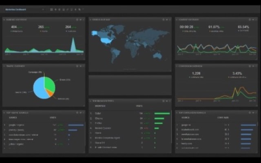Screen dimensions: 261x163
Task: Click the Referral pie chart label
Action: [63, 99]
